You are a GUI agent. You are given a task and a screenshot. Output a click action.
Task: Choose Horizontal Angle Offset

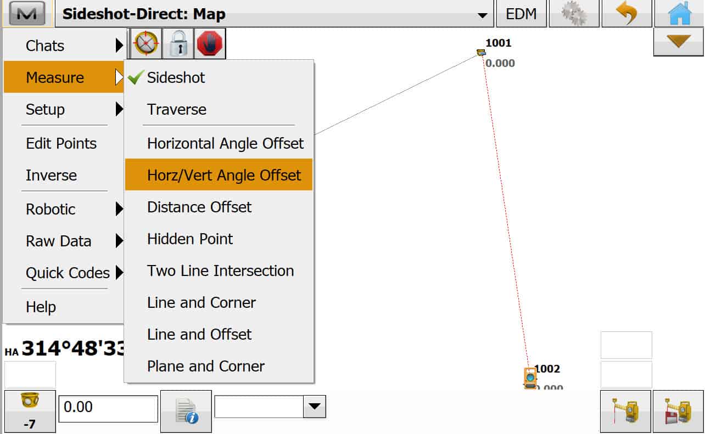pos(219,143)
